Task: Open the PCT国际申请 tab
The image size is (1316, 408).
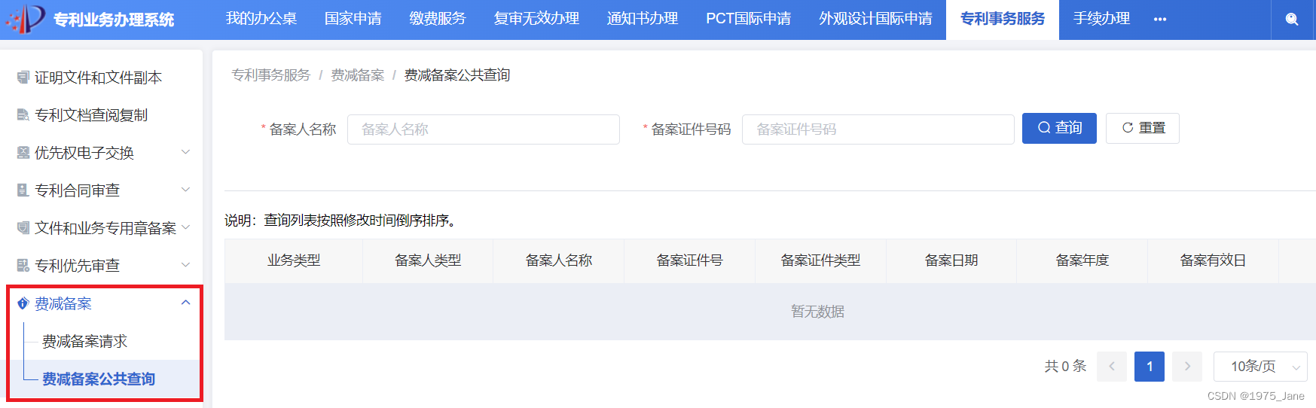Action: tap(749, 19)
